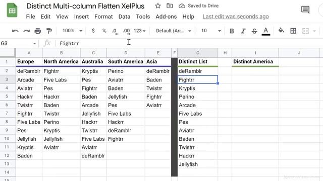
Task: Move spreadsheet to a folder icon
Action: (x=170, y=6)
